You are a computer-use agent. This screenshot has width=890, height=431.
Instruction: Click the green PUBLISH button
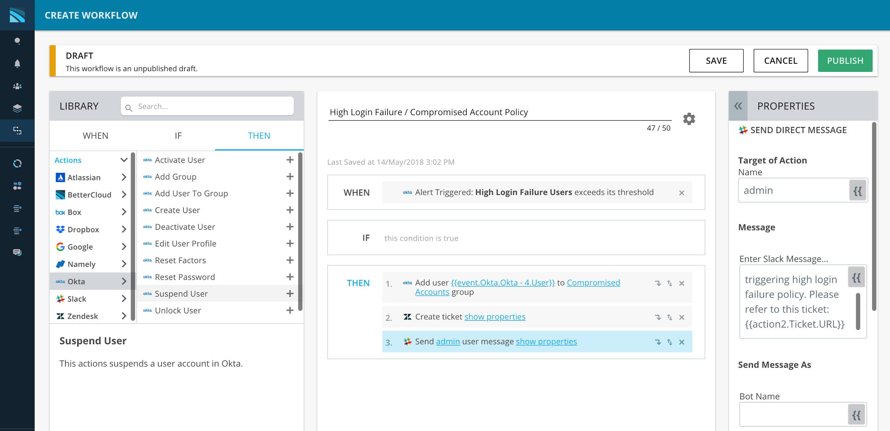[845, 61]
